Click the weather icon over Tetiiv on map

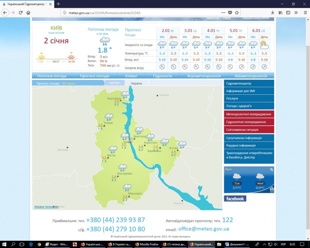[108, 117]
